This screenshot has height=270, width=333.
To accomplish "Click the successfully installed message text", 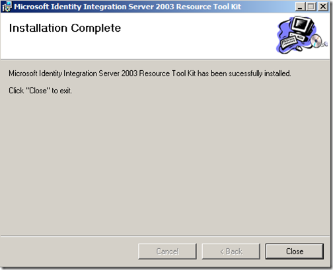I will pos(150,73).
